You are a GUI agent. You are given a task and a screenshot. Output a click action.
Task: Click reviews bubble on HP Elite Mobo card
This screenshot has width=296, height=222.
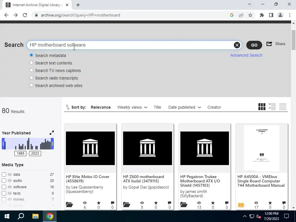point(112,203)
